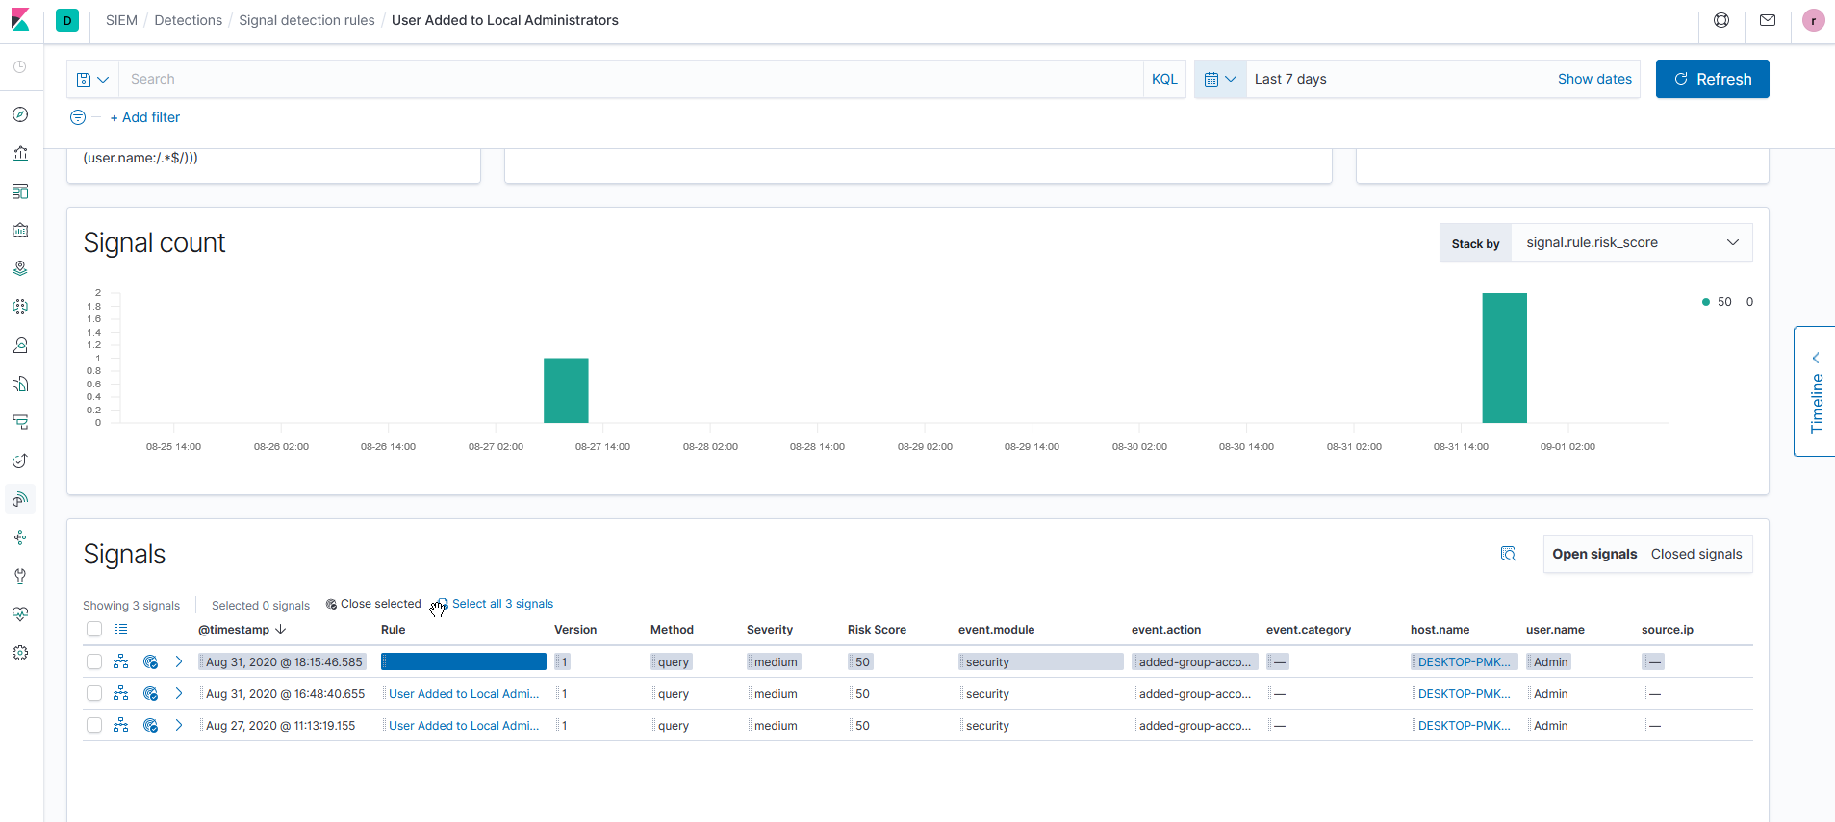Investigate the first signal in Timeline

click(120, 661)
